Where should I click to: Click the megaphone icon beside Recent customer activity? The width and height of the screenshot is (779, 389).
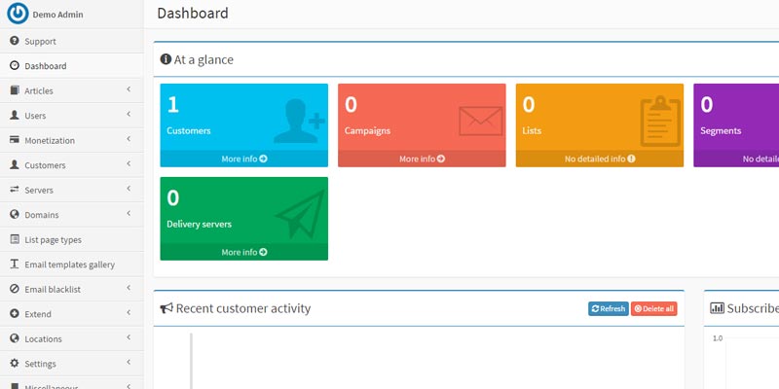click(x=167, y=308)
